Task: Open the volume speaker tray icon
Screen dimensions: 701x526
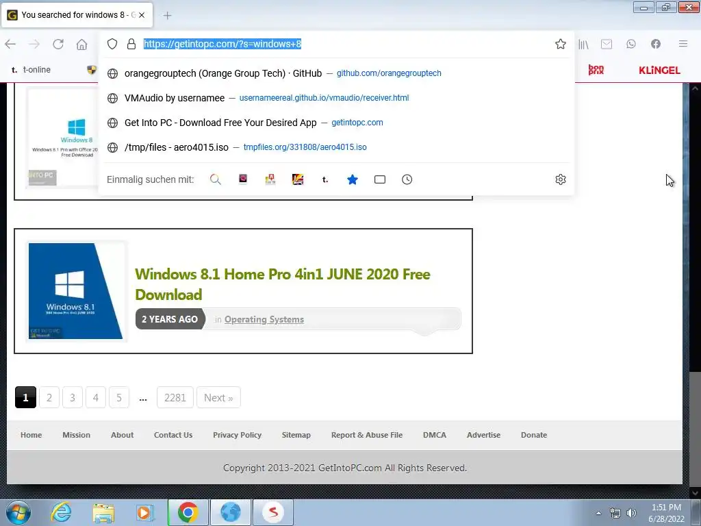Action: [631, 513]
